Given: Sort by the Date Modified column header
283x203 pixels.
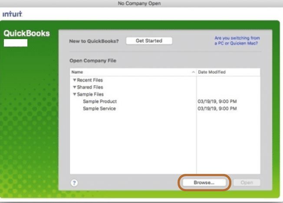Looking at the screenshot, I should 228,72.
